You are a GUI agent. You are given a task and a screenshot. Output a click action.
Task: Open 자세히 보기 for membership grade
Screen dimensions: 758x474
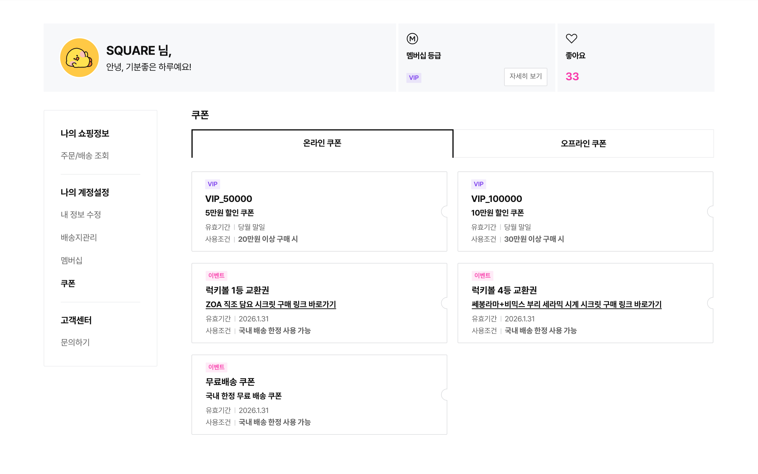coord(526,76)
